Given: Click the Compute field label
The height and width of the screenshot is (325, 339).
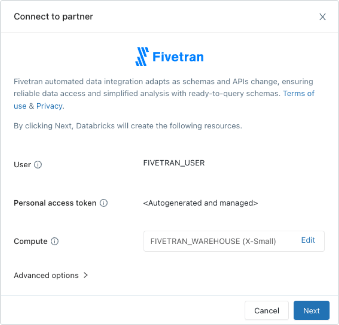Looking at the screenshot, I should [30, 241].
